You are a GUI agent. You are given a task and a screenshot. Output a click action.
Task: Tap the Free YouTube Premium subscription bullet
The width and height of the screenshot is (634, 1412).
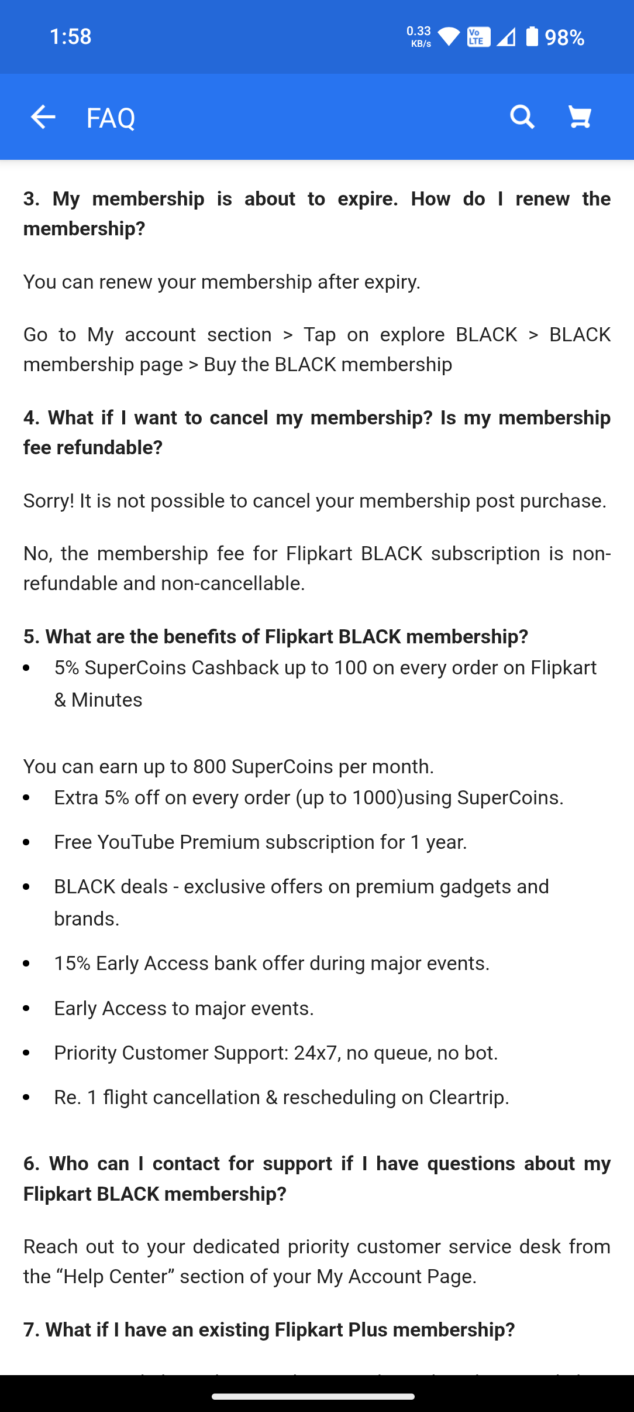tap(260, 842)
